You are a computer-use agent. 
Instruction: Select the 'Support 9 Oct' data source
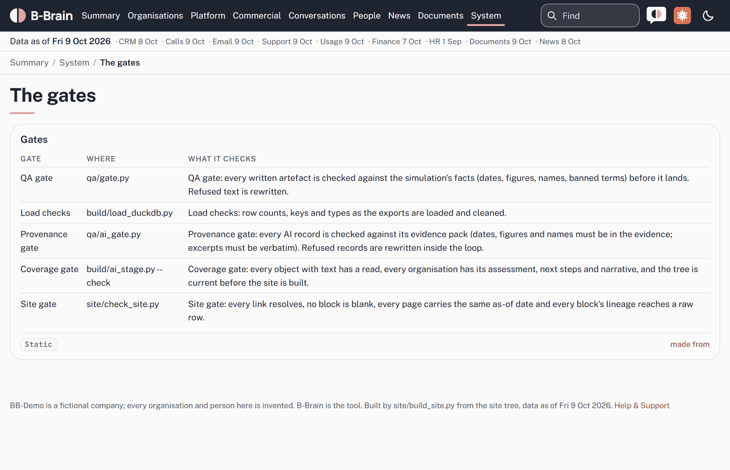click(287, 41)
